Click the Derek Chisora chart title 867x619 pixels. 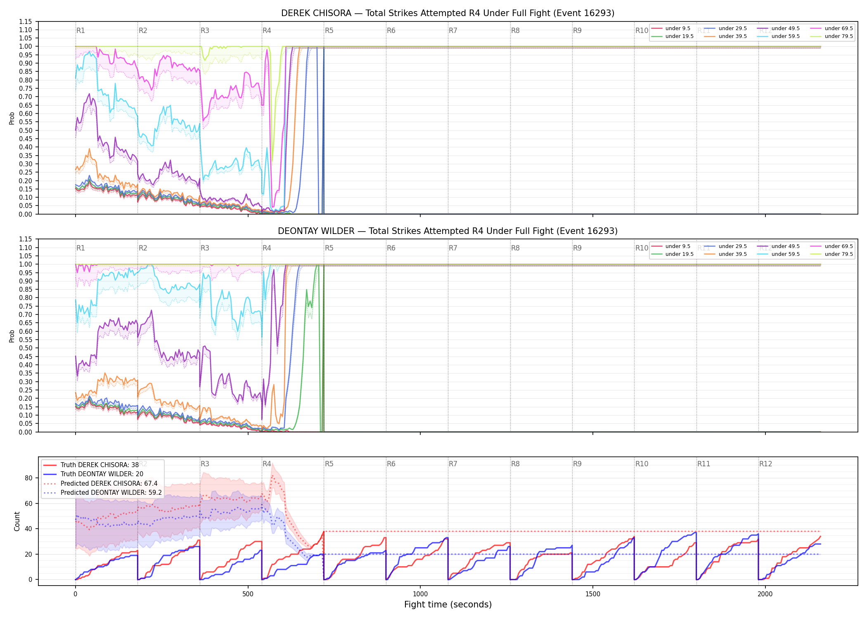(x=448, y=13)
